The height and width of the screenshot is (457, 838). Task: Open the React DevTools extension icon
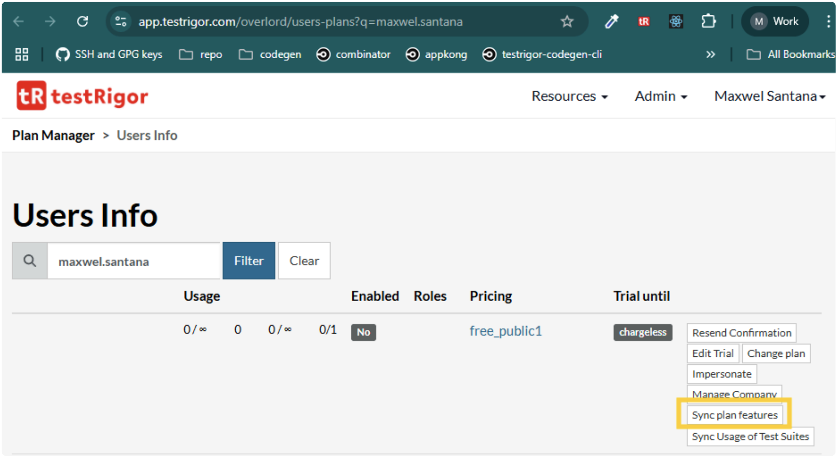pyautogui.click(x=676, y=21)
